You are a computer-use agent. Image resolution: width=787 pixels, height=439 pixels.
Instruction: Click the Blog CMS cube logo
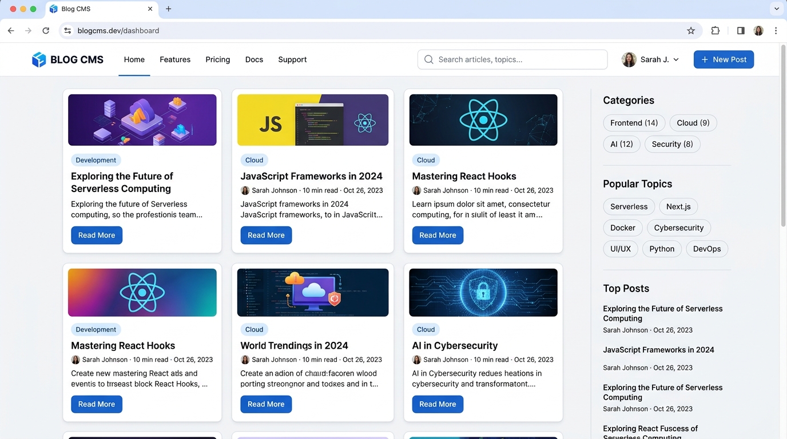point(39,59)
